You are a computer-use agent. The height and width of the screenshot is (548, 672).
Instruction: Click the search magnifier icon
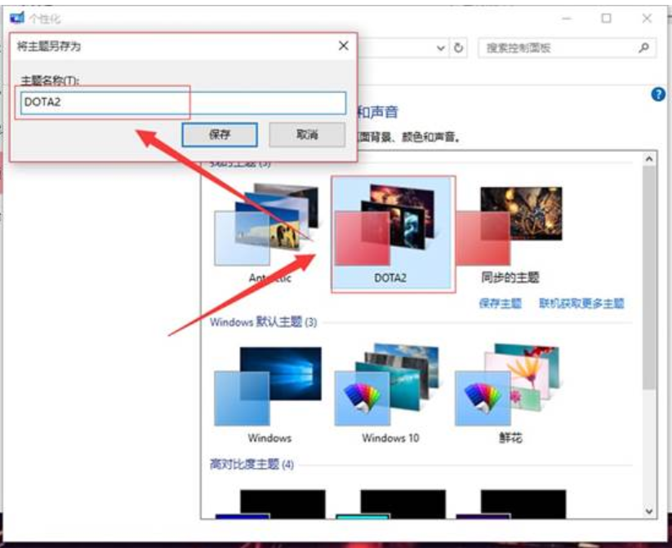pos(643,47)
